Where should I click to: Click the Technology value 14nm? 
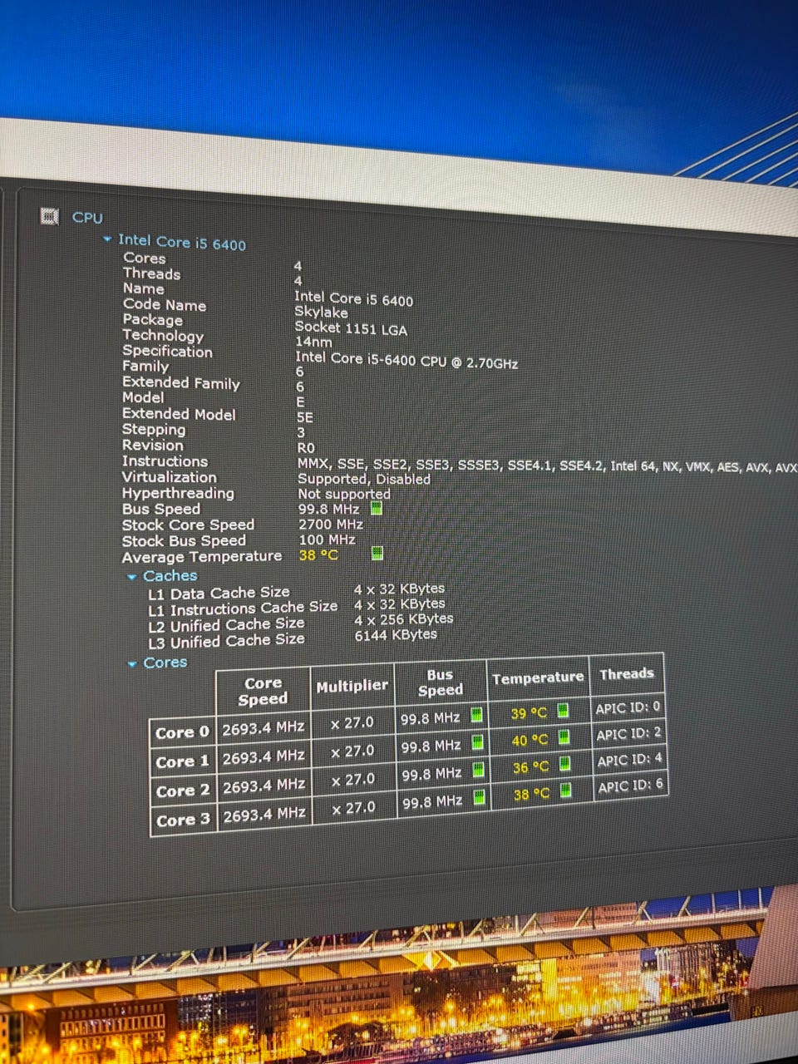coord(313,342)
